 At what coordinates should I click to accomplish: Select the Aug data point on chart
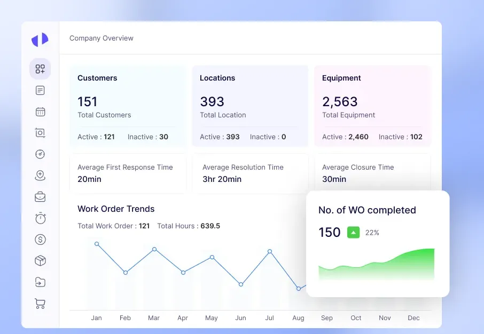[x=299, y=289]
